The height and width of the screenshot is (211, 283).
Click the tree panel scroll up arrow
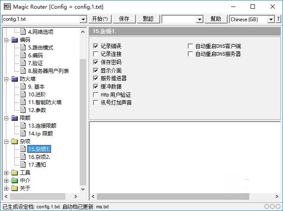click(83, 32)
